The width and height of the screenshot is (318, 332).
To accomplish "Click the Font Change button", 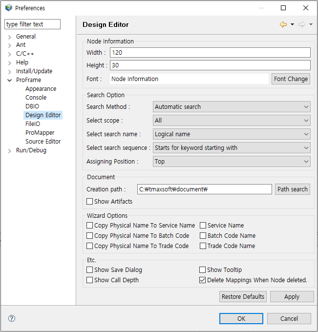I will (291, 79).
